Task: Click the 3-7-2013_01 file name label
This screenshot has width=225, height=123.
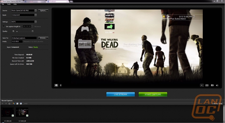Action: [x=8, y=121]
